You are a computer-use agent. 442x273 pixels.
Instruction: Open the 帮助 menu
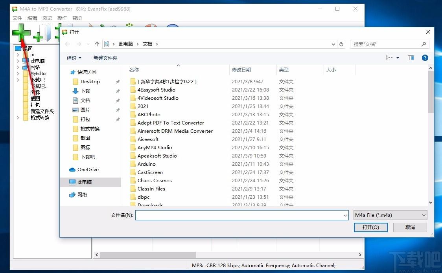pos(77,18)
